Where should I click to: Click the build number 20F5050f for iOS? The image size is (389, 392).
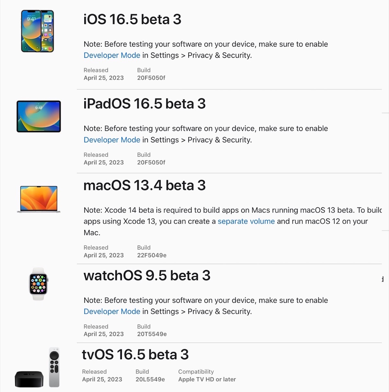coord(151,78)
